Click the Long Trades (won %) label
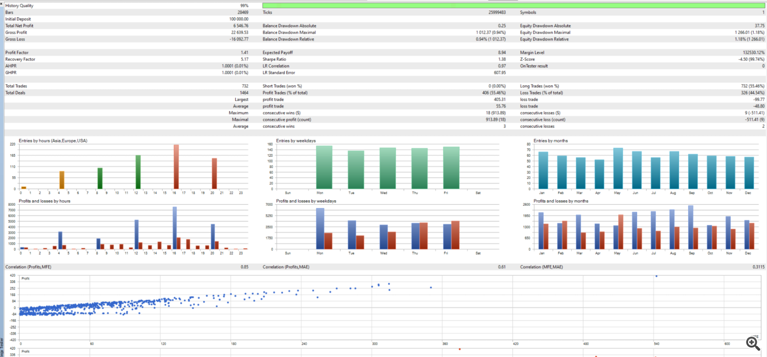The height and width of the screenshot is (357, 767). pyautogui.click(x=539, y=86)
